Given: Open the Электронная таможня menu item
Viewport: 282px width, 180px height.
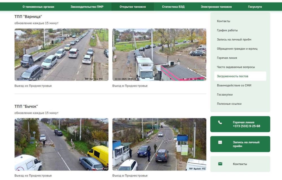Looking at the screenshot, I should point(216,7).
